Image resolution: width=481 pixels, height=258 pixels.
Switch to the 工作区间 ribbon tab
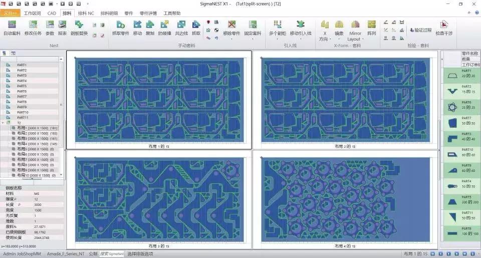click(32, 13)
